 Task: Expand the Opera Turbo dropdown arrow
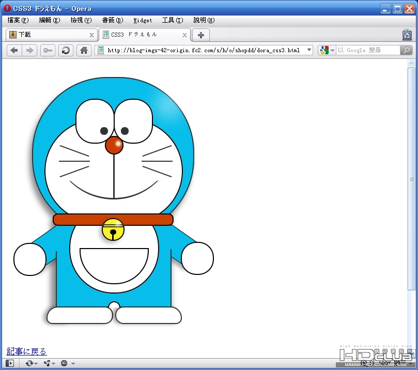click(x=73, y=363)
